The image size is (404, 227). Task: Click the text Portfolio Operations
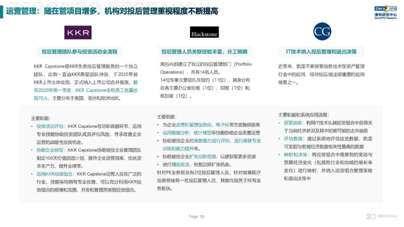point(206,68)
